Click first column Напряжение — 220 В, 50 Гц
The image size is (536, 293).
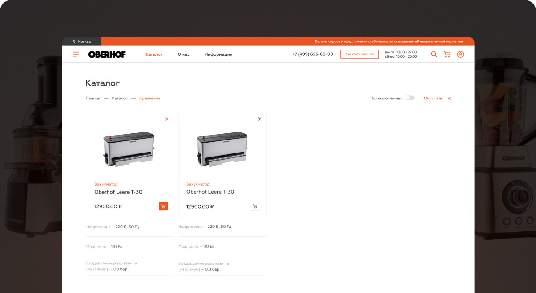coord(113,227)
